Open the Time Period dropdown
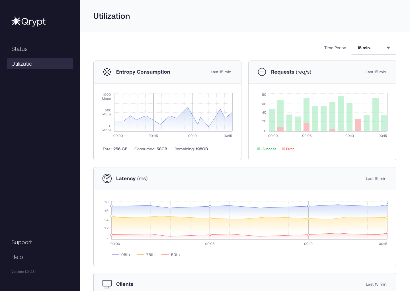Screen dimensions: 410x291 373,48
